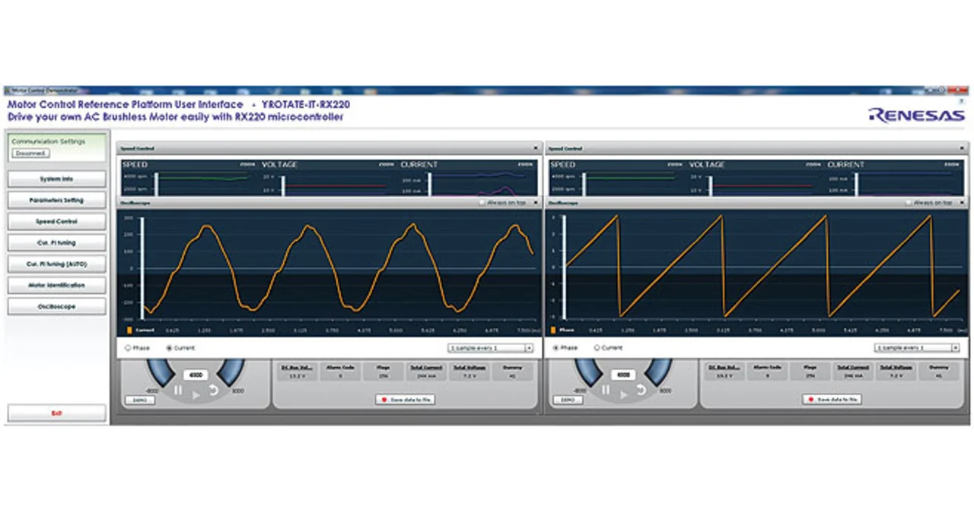The image size is (974, 522).
Task: Close the left Oscilloscope panel
Action: [536, 203]
